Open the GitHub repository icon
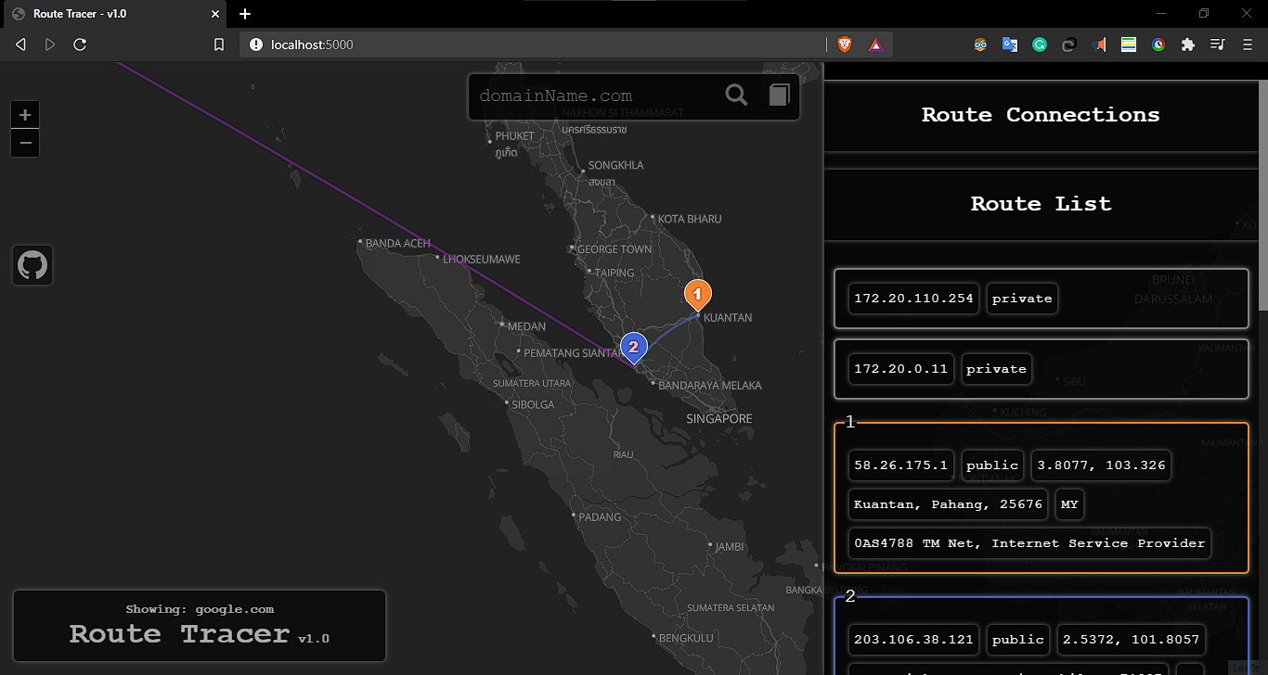Image resolution: width=1268 pixels, height=675 pixels. pos(32,265)
